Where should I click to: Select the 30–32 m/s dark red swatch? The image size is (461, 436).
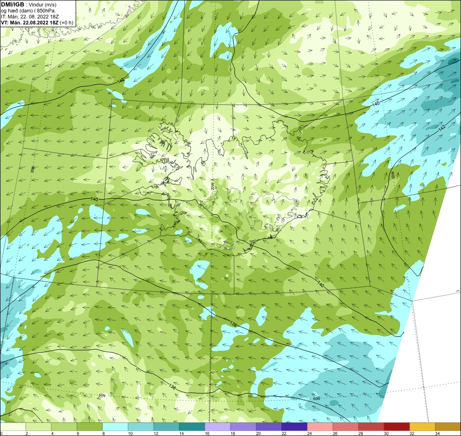tap(396, 427)
